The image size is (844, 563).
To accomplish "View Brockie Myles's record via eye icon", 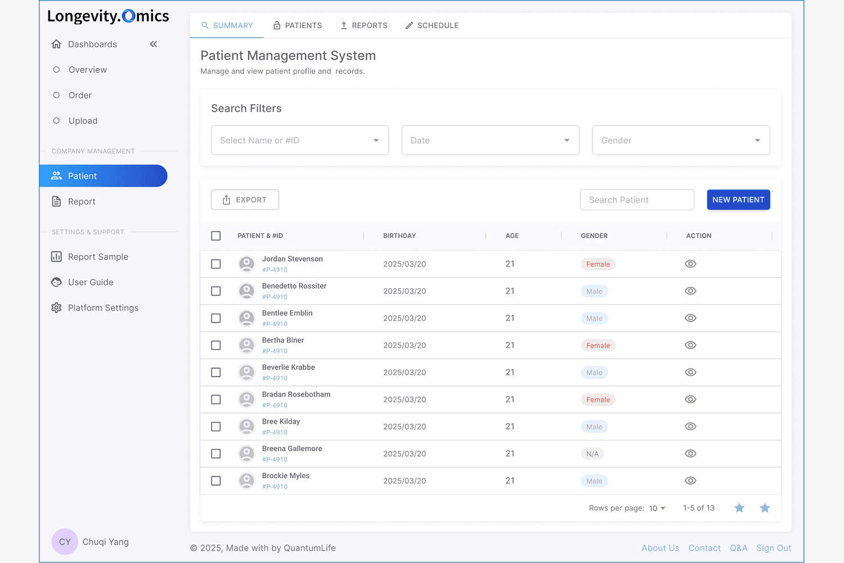I will coord(690,480).
